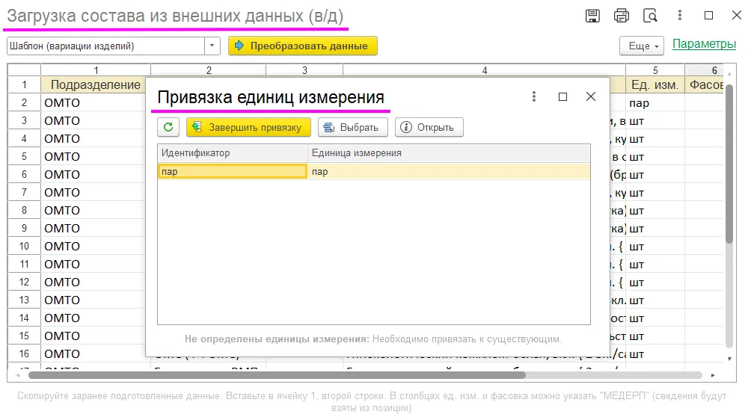Screen dimensions: 748x420
Task: Click spreadsheet column header 2
Action: click(209, 70)
